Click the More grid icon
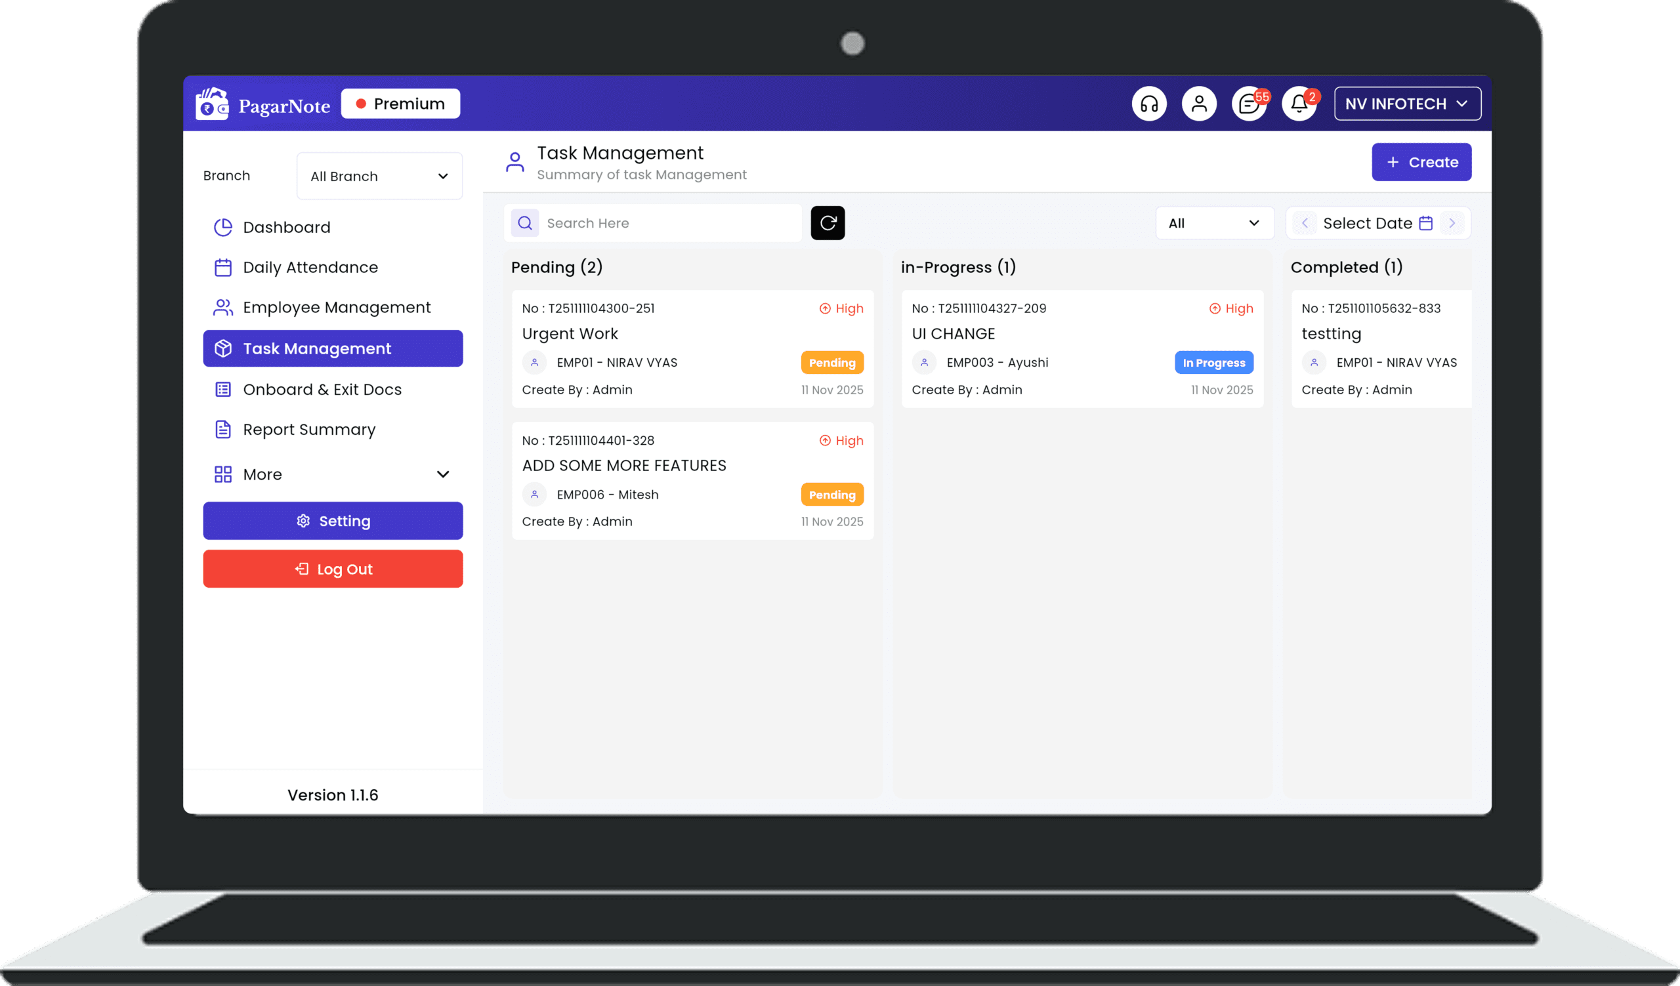The image size is (1680, 986). (x=222, y=474)
